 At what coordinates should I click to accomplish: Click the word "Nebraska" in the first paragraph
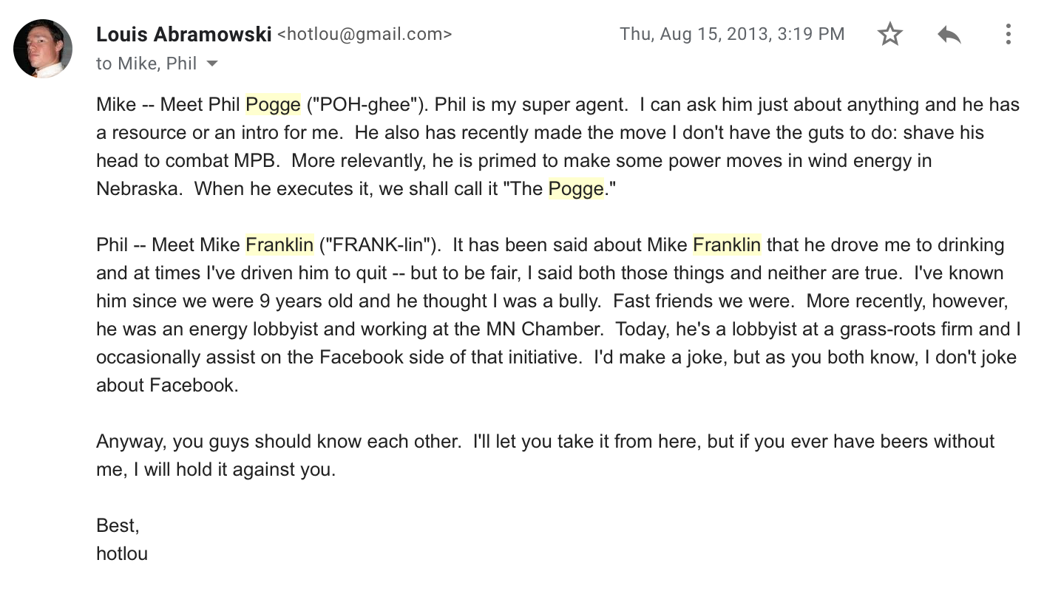(x=138, y=189)
